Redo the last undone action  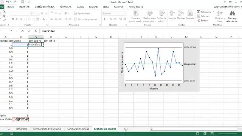(x=15, y=2)
